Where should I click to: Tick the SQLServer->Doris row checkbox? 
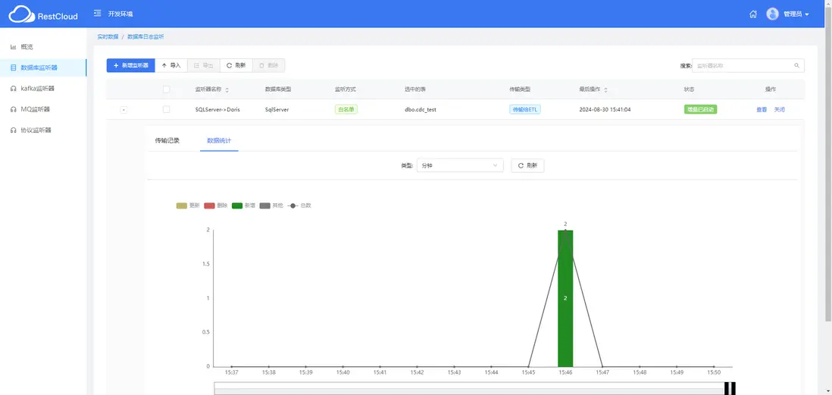[x=166, y=109]
